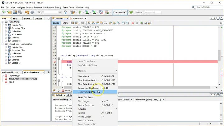The image size is (224, 126).
Task: Click delay in the editor breadcrumb bar
Action: point(67,91)
